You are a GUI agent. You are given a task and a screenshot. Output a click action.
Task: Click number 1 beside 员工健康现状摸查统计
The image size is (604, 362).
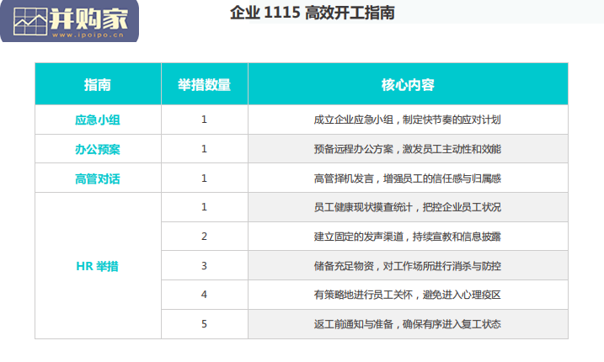coord(204,207)
